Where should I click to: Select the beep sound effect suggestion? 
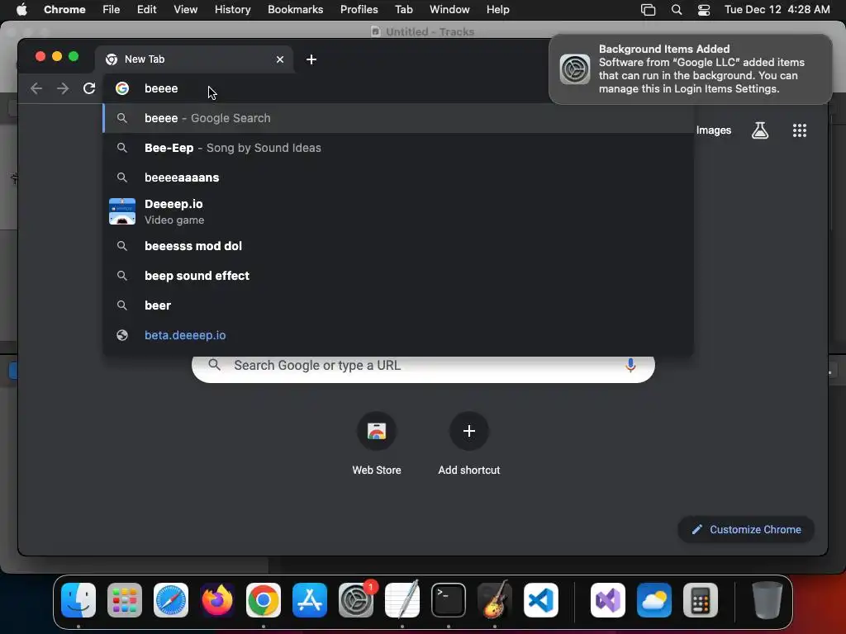coord(397,276)
